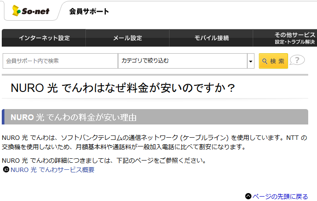Focus the 会員サポート内で検索 search field
This screenshot has width=317, height=201.
tap(60, 61)
